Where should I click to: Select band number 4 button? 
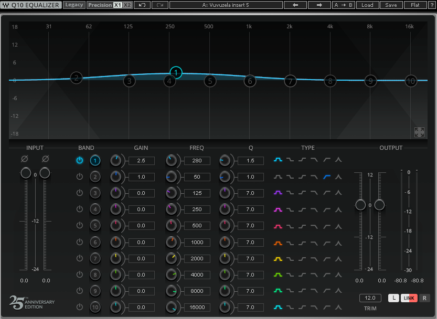point(95,210)
